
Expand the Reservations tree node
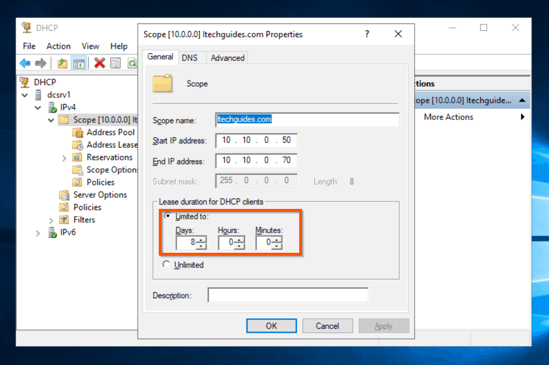click(x=64, y=158)
